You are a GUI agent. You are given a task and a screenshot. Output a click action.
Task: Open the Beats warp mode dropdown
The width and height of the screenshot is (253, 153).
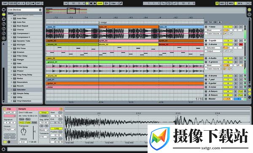coord(44,130)
